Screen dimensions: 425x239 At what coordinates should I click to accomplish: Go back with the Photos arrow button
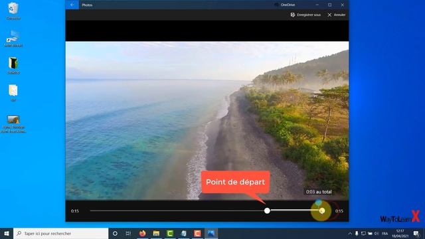coord(72,5)
